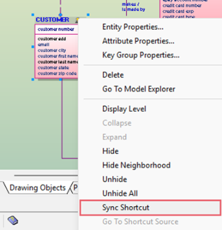Screen dimensions: 222x230
Task: Click the Sync Shortcut menu item
Action: click(x=150, y=207)
